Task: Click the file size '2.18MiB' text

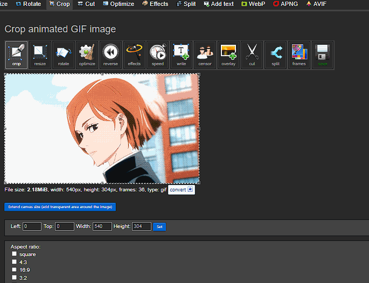Action: pyautogui.click(x=37, y=190)
